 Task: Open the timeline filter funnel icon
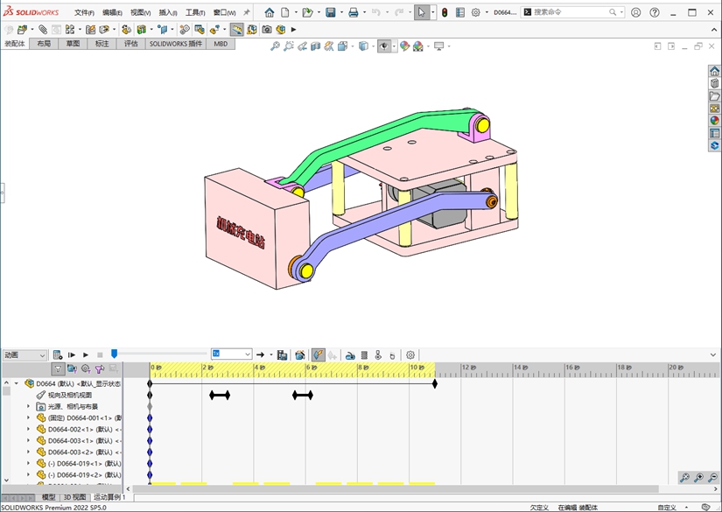click(x=58, y=369)
